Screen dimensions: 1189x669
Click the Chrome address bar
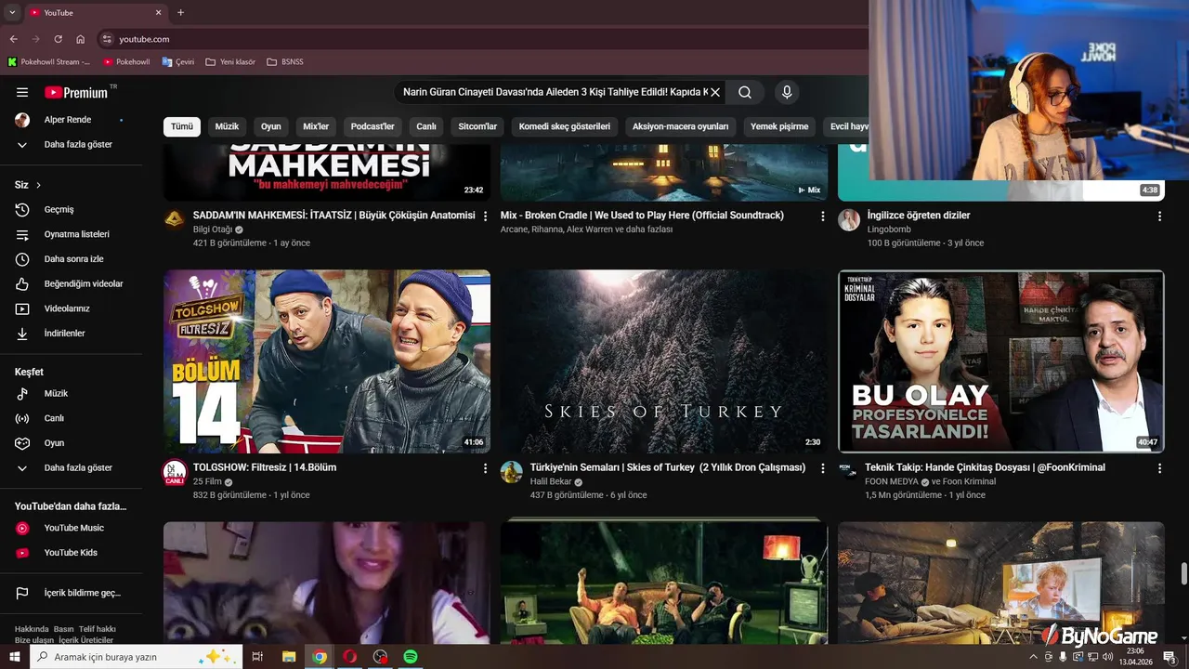(483, 39)
